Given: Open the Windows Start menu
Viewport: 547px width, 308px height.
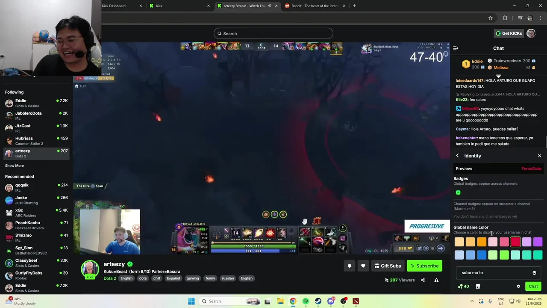Looking at the screenshot, I should pyautogui.click(x=191, y=301).
